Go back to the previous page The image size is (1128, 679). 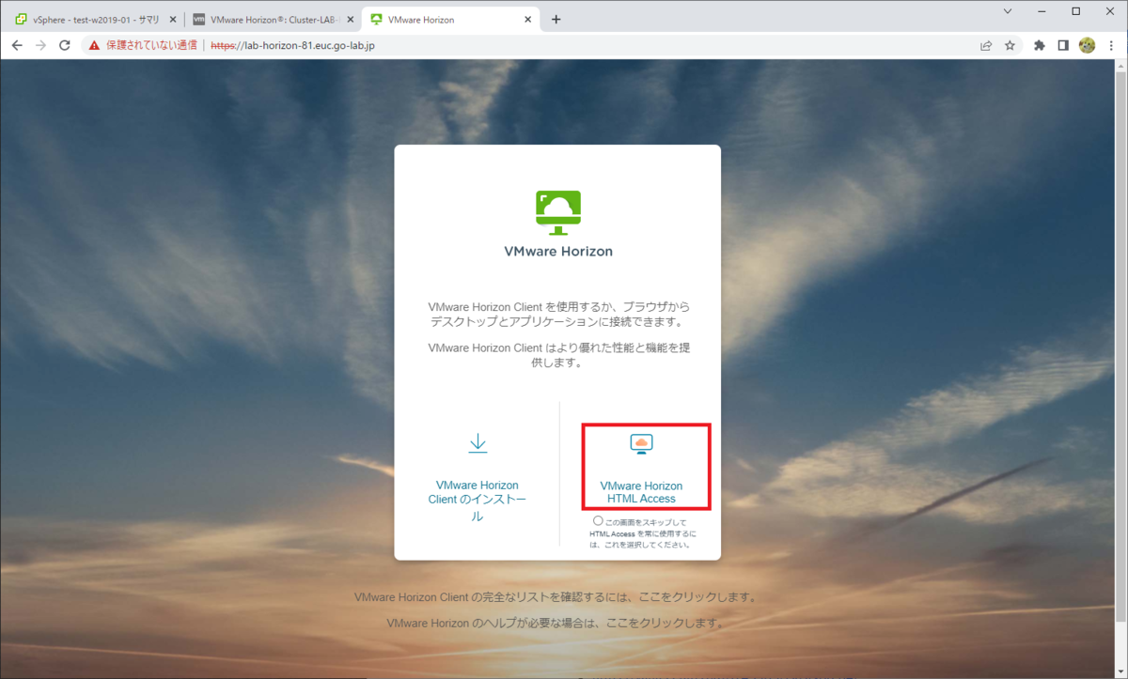click(17, 45)
